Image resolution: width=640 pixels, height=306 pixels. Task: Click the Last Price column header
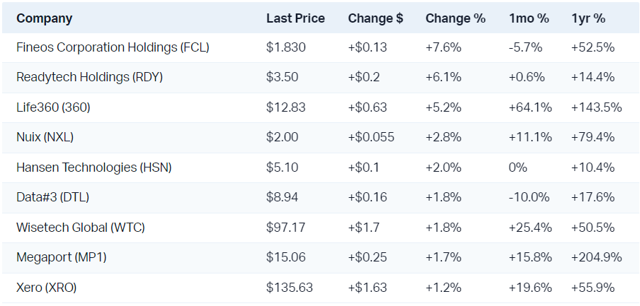click(x=295, y=18)
